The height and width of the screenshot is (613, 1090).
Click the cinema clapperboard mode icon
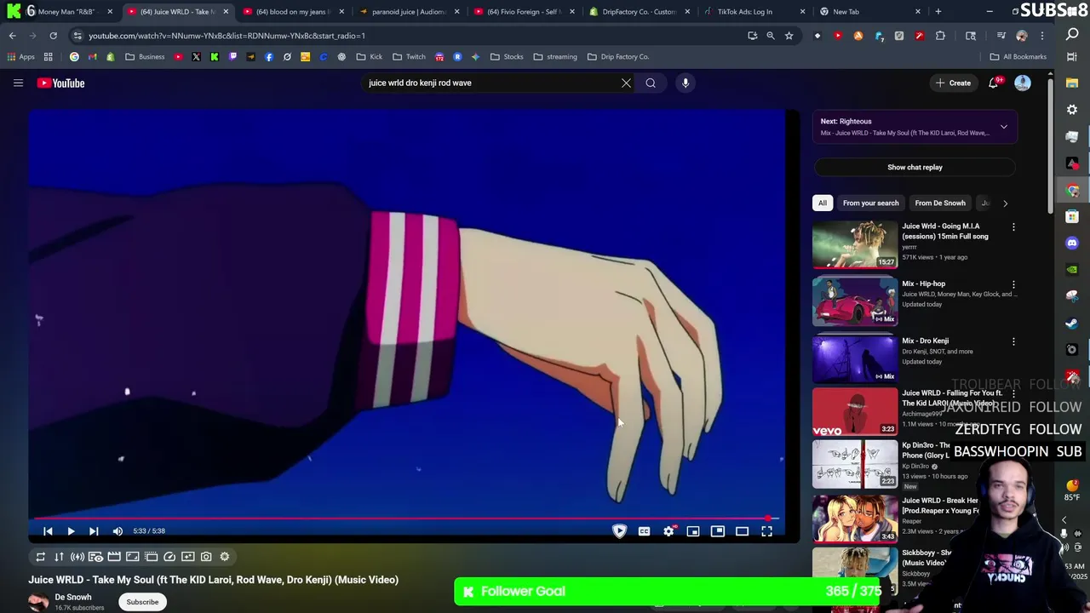114,557
